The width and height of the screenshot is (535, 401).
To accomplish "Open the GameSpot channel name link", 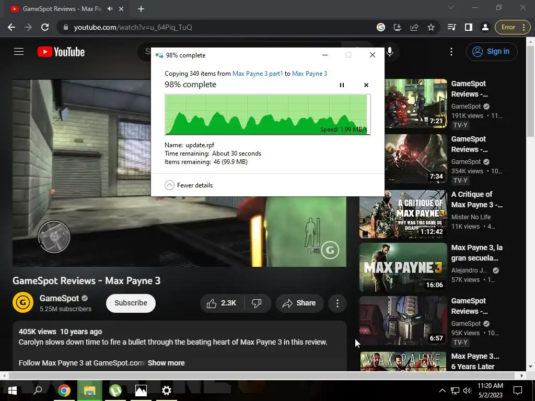I will pos(59,298).
